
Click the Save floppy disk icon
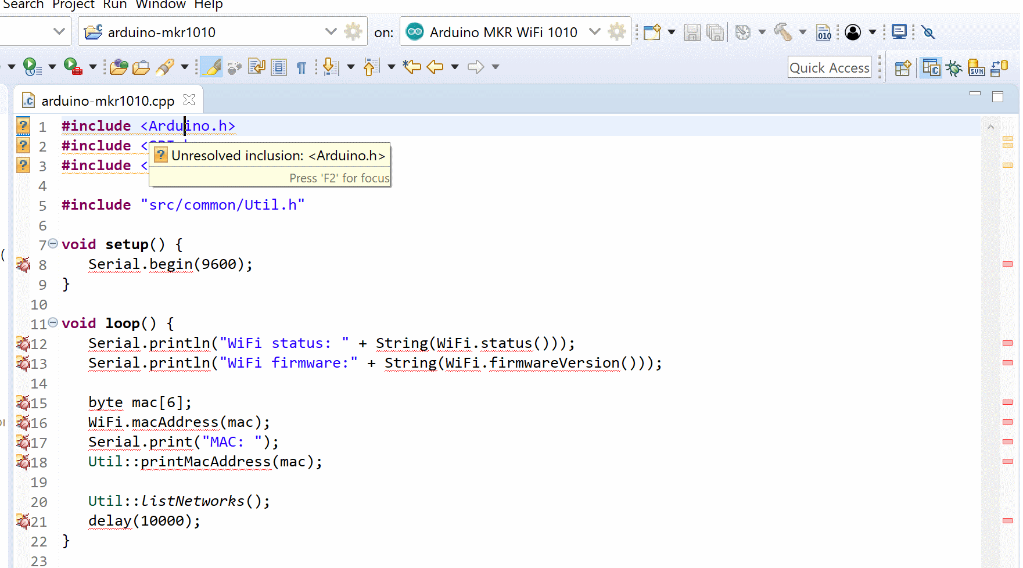point(692,33)
